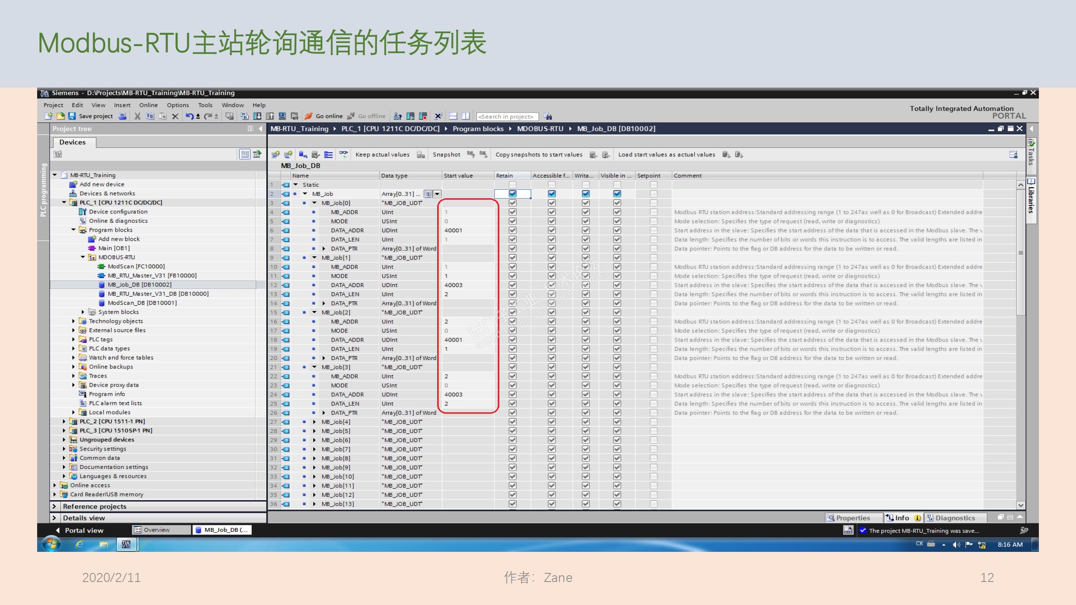This screenshot has height=605, width=1076.
Task: Toggle Setpoint checkbox for MB_Job[0] MB_ADDR
Action: pyautogui.click(x=653, y=212)
